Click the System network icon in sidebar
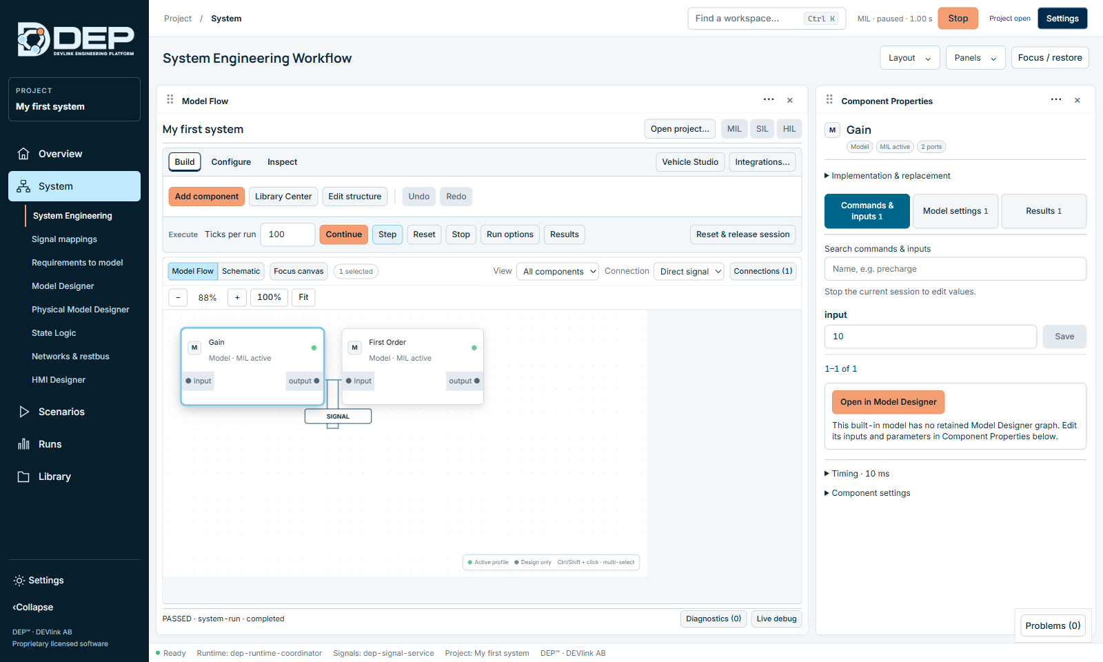Viewport: 1103px width, 662px height. click(x=23, y=186)
